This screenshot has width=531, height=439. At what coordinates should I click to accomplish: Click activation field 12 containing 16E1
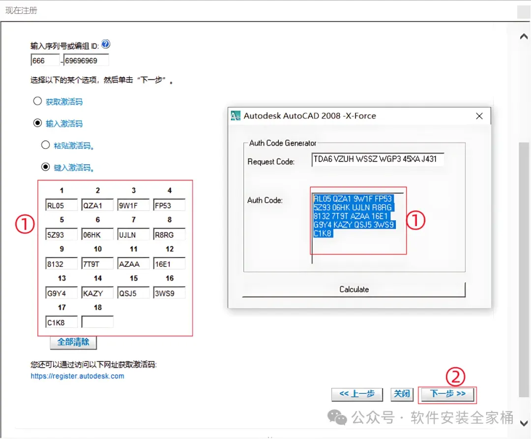click(169, 263)
